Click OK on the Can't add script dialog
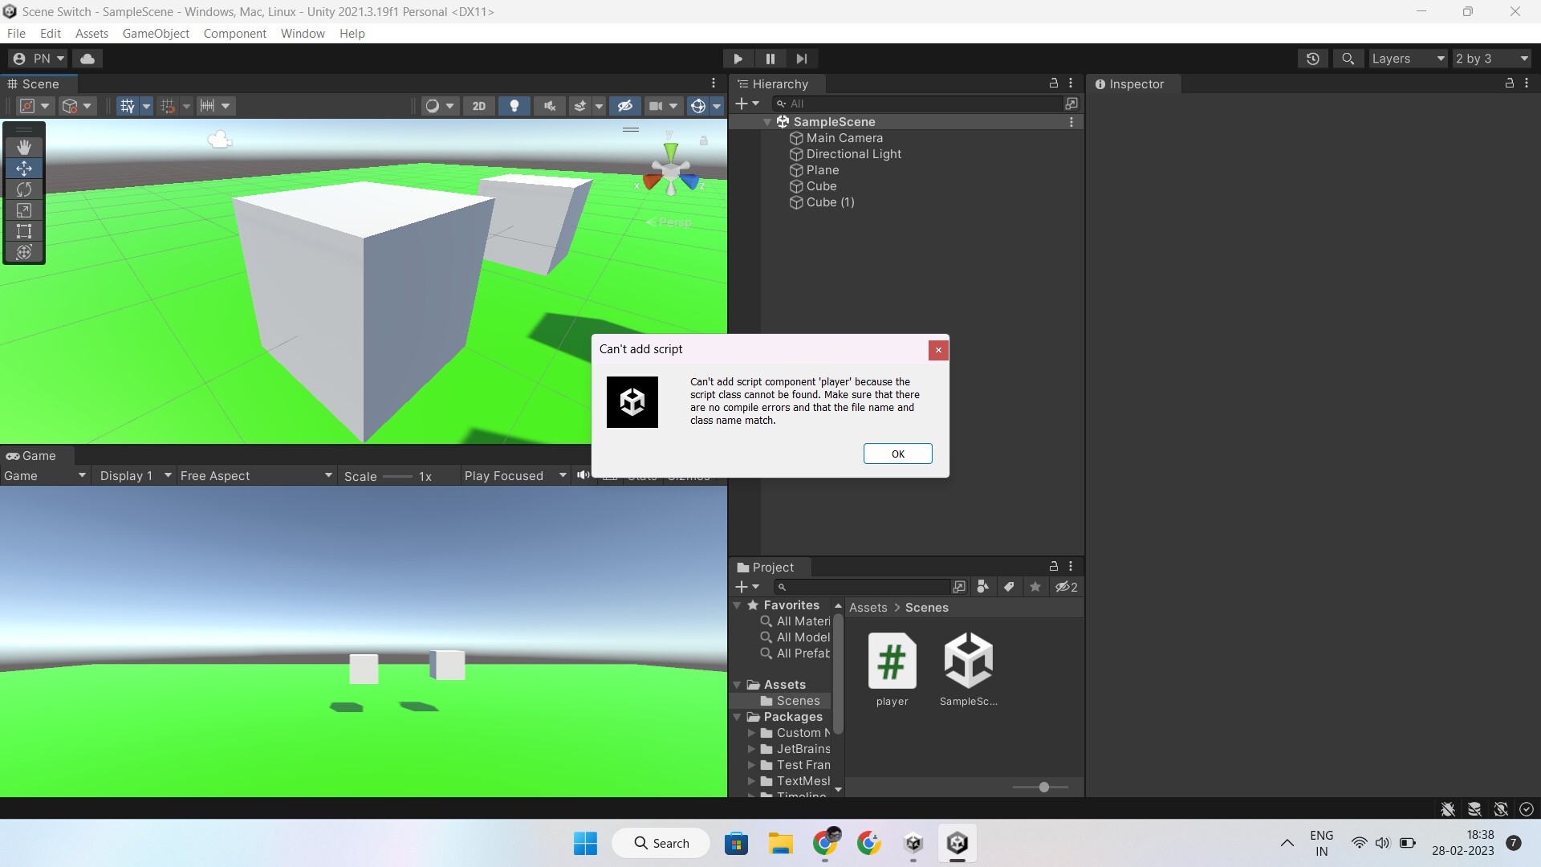 [897, 454]
